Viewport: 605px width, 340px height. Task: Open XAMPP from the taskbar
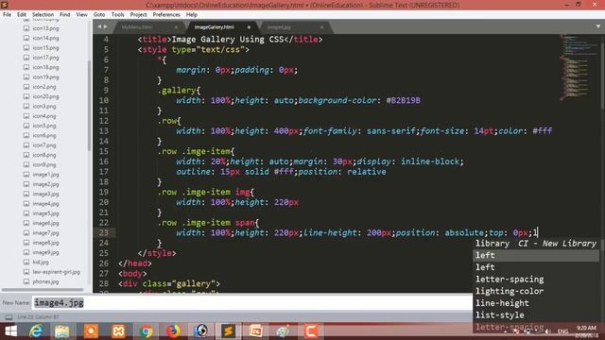(x=118, y=331)
